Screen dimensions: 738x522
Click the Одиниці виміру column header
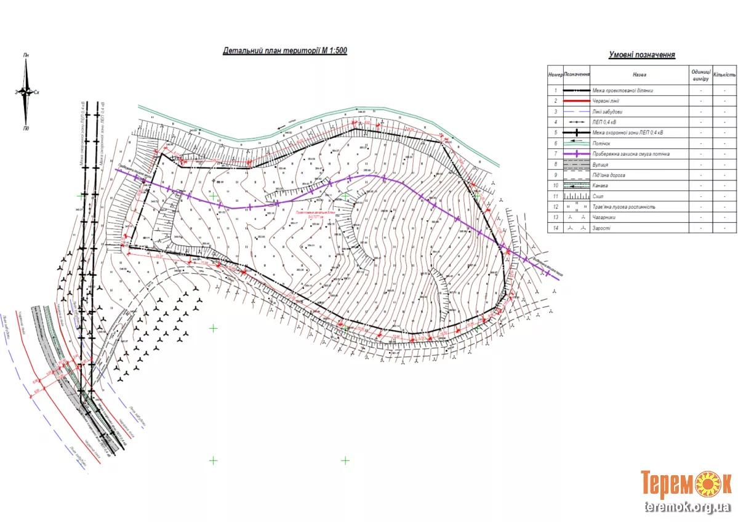click(x=701, y=74)
